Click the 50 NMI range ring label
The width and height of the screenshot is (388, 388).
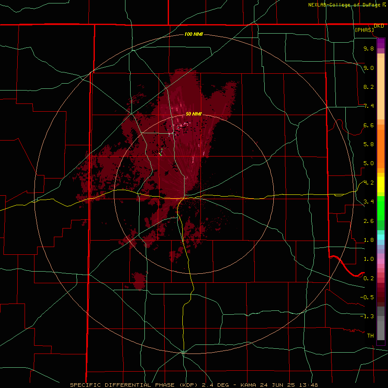[x=194, y=114]
